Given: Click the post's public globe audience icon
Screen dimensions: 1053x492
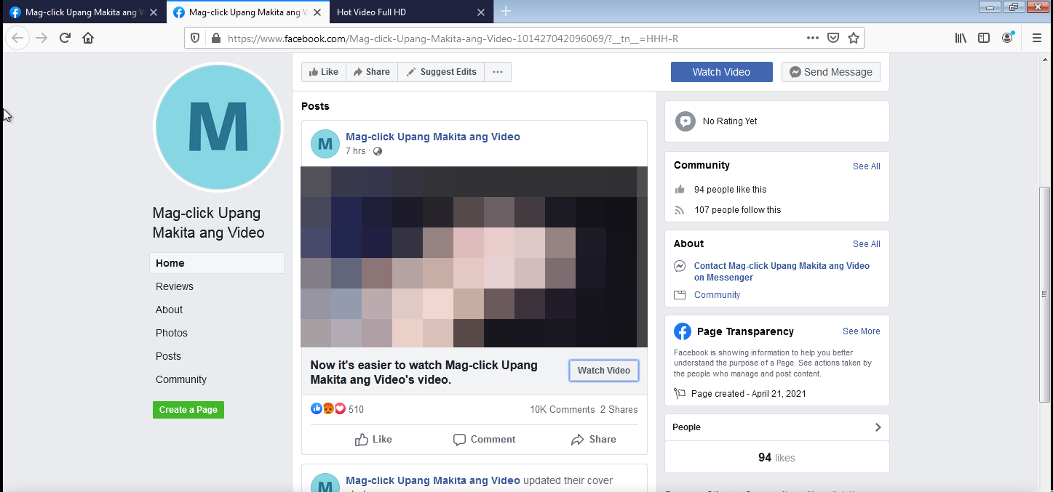Looking at the screenshot, I should tap(378, 151).
